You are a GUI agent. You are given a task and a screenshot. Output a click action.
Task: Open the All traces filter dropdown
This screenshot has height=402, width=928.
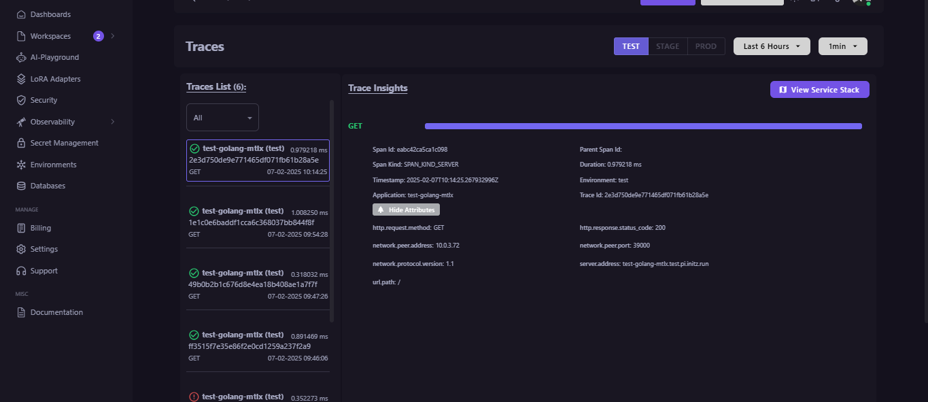223,118
